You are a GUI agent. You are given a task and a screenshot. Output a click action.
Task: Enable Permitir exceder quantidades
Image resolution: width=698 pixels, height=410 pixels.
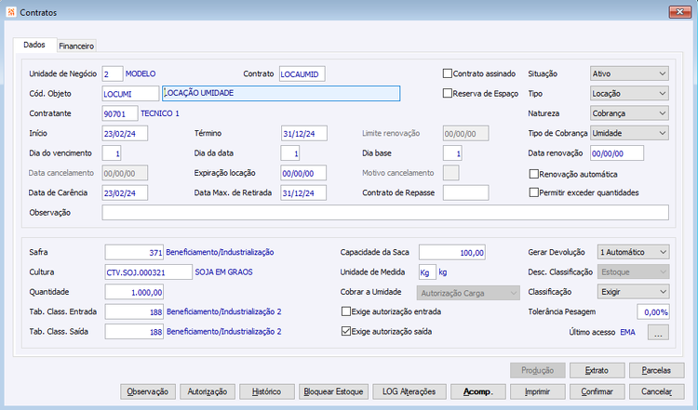point(533,192)
